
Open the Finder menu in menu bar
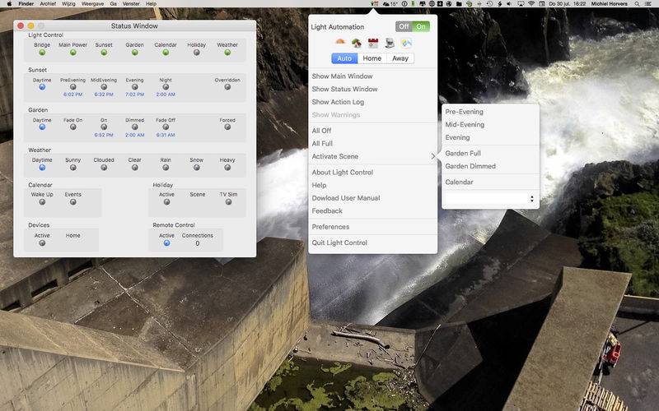[x=26, y=4]
